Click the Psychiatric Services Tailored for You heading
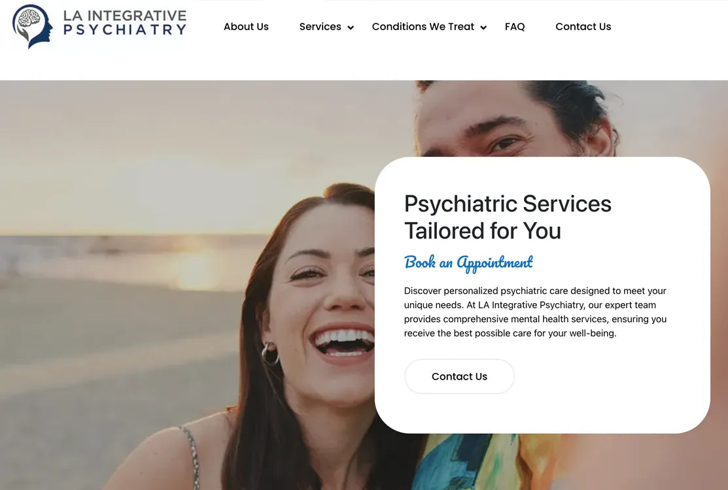The width and height of the screenshot is (728, 490). (x=508, y=217)
